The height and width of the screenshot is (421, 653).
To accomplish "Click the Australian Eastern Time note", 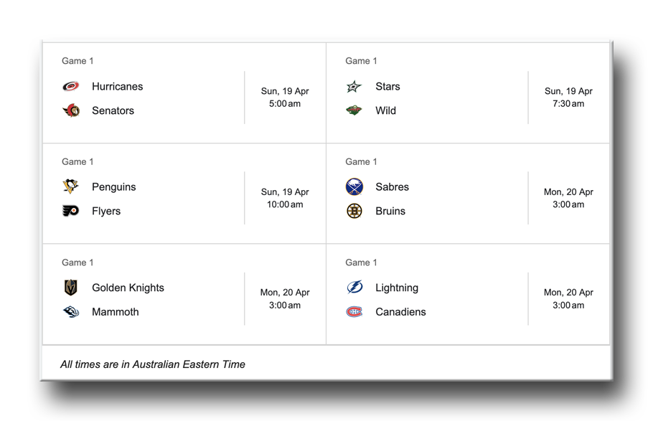I will (x=153, y=364).
